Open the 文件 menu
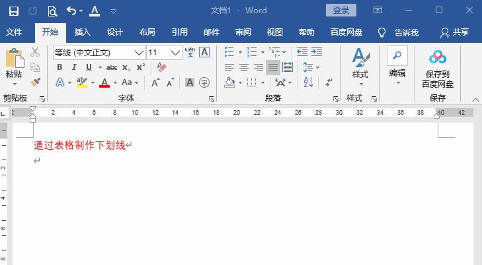482x265 pixels. 14,32
